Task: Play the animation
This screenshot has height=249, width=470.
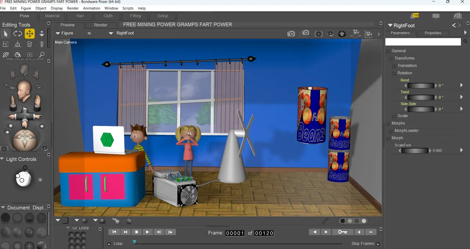Action: [x=147, y=232]
